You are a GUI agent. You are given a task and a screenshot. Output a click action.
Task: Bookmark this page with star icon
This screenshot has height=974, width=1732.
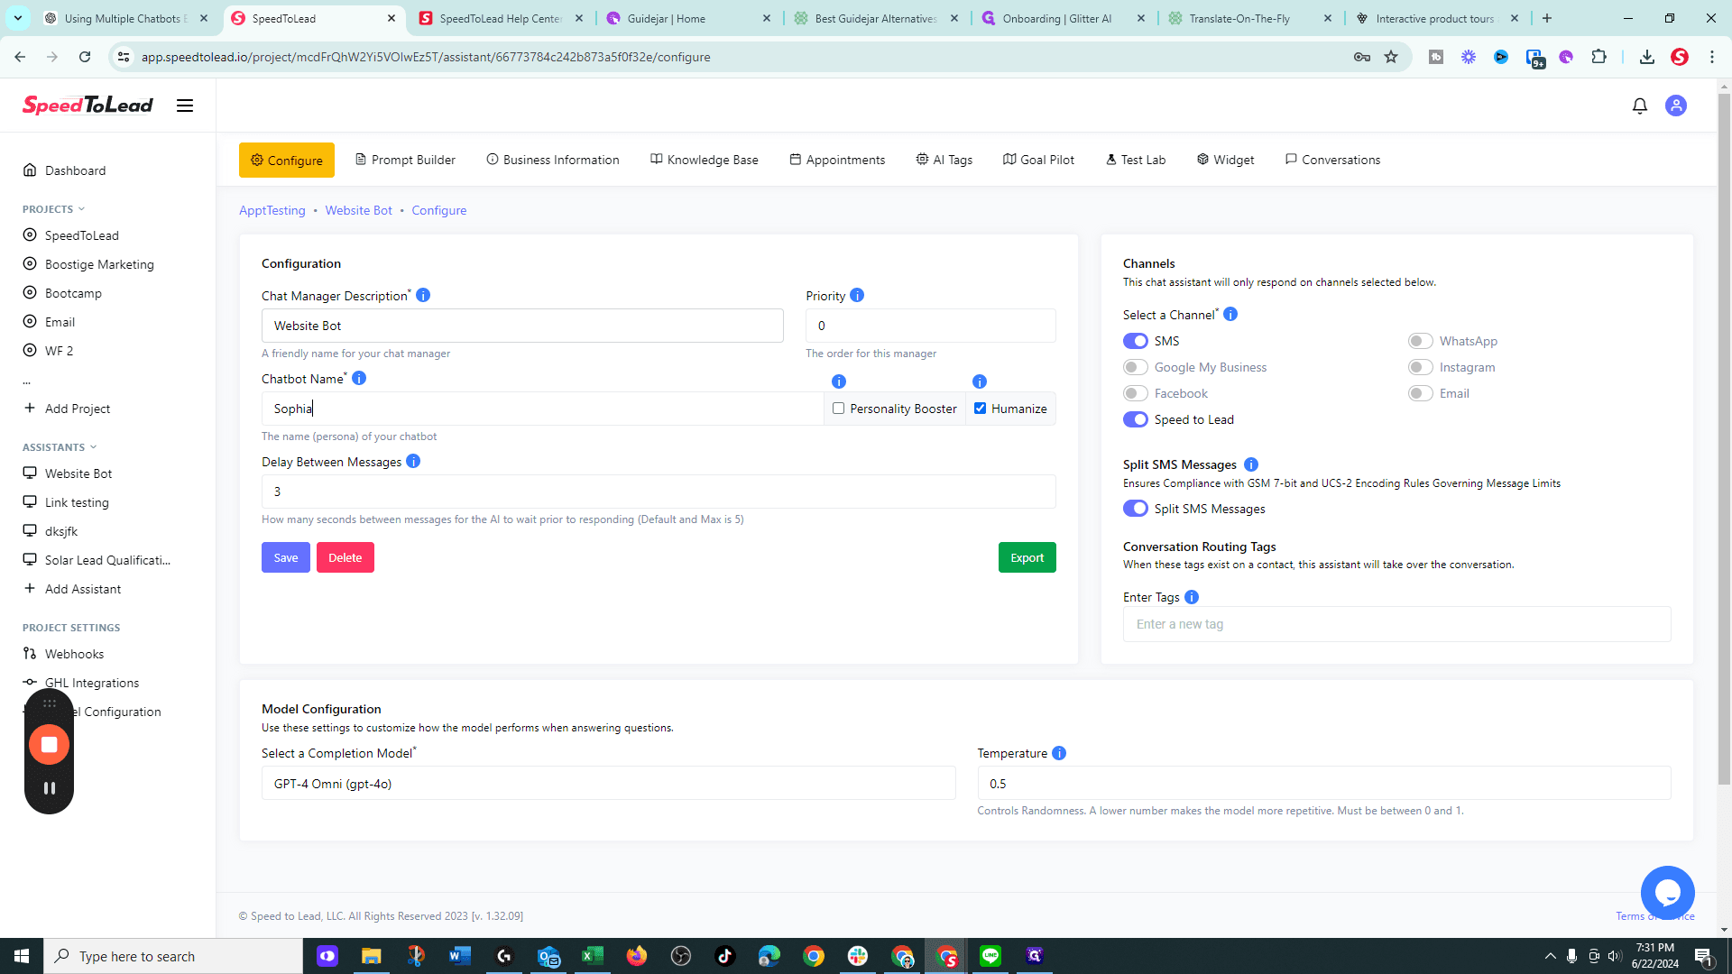(x=1391, y=57)
